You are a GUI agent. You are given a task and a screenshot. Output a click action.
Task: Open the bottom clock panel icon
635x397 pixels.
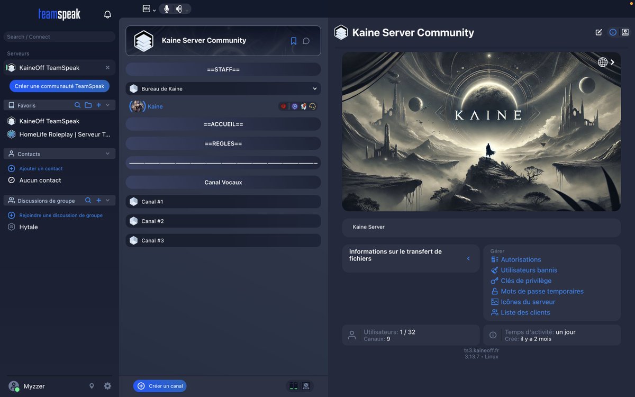coord(306,386)
